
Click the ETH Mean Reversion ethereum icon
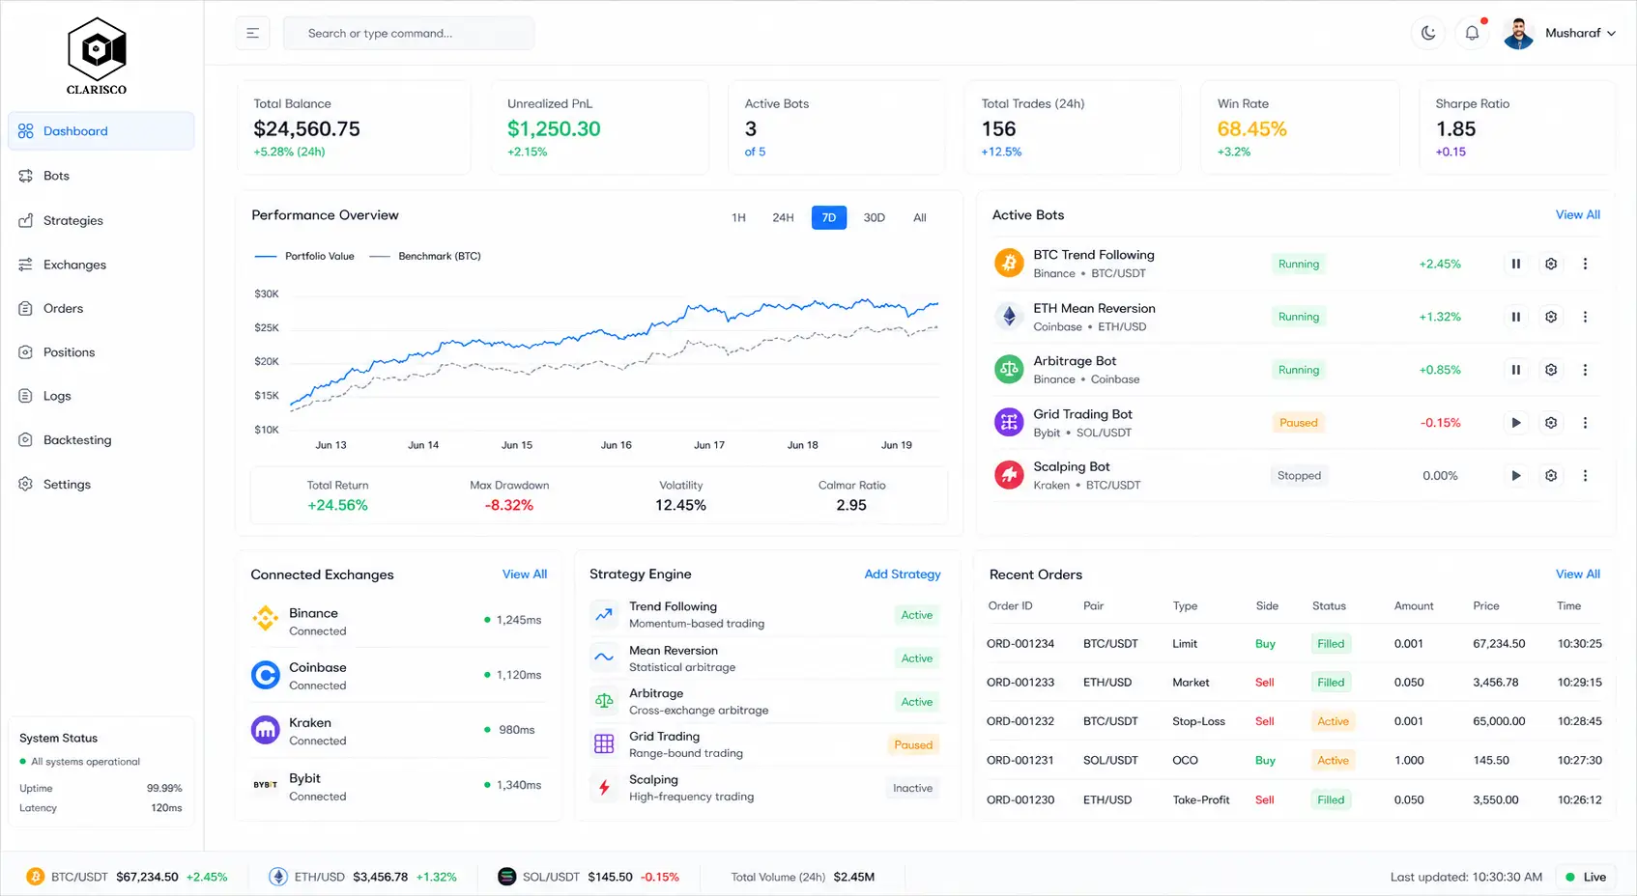click(1009, 316)
